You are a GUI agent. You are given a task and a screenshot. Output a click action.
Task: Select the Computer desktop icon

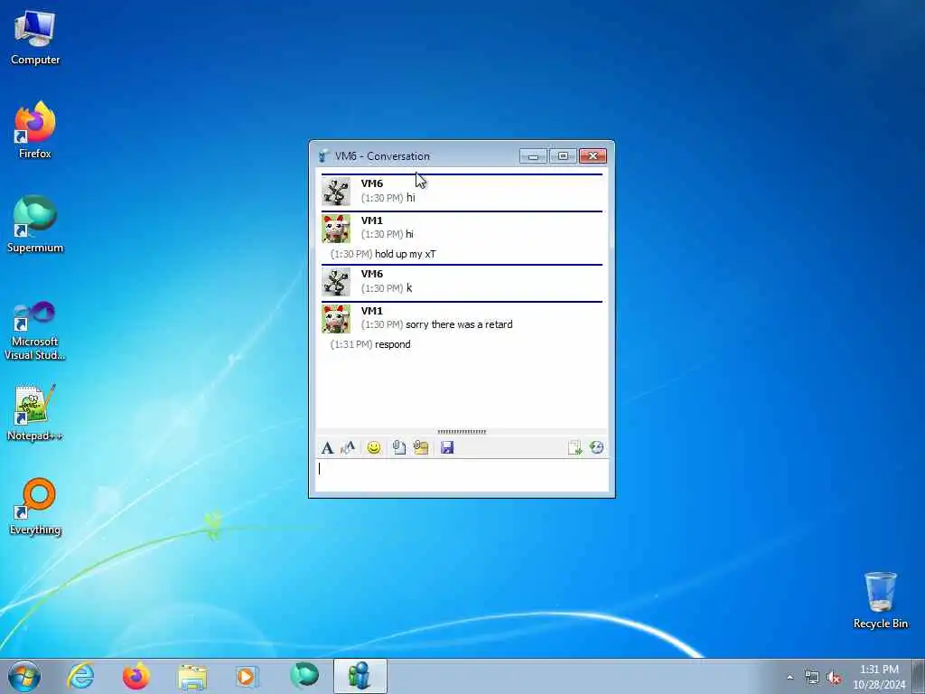coord(35,38)
